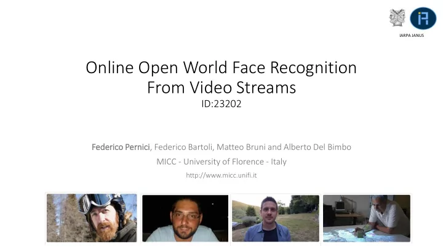Select the thumbnail of man in blue shirt outdoors
The height and width of the screenshot is (249, 443).
click(276, 218)
